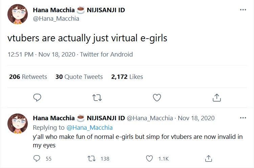254x168 pixels.
Task: Open the blue @Hana_Macchia mention link
Action: pyautogui.click(x=90, y=128)
